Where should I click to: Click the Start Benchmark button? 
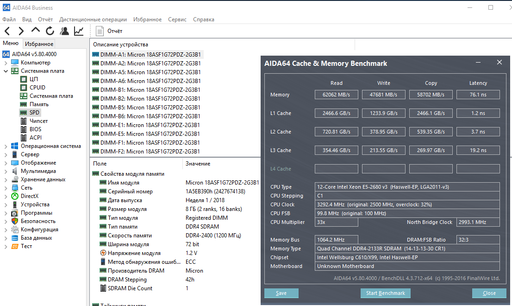(x=385, y=293)
